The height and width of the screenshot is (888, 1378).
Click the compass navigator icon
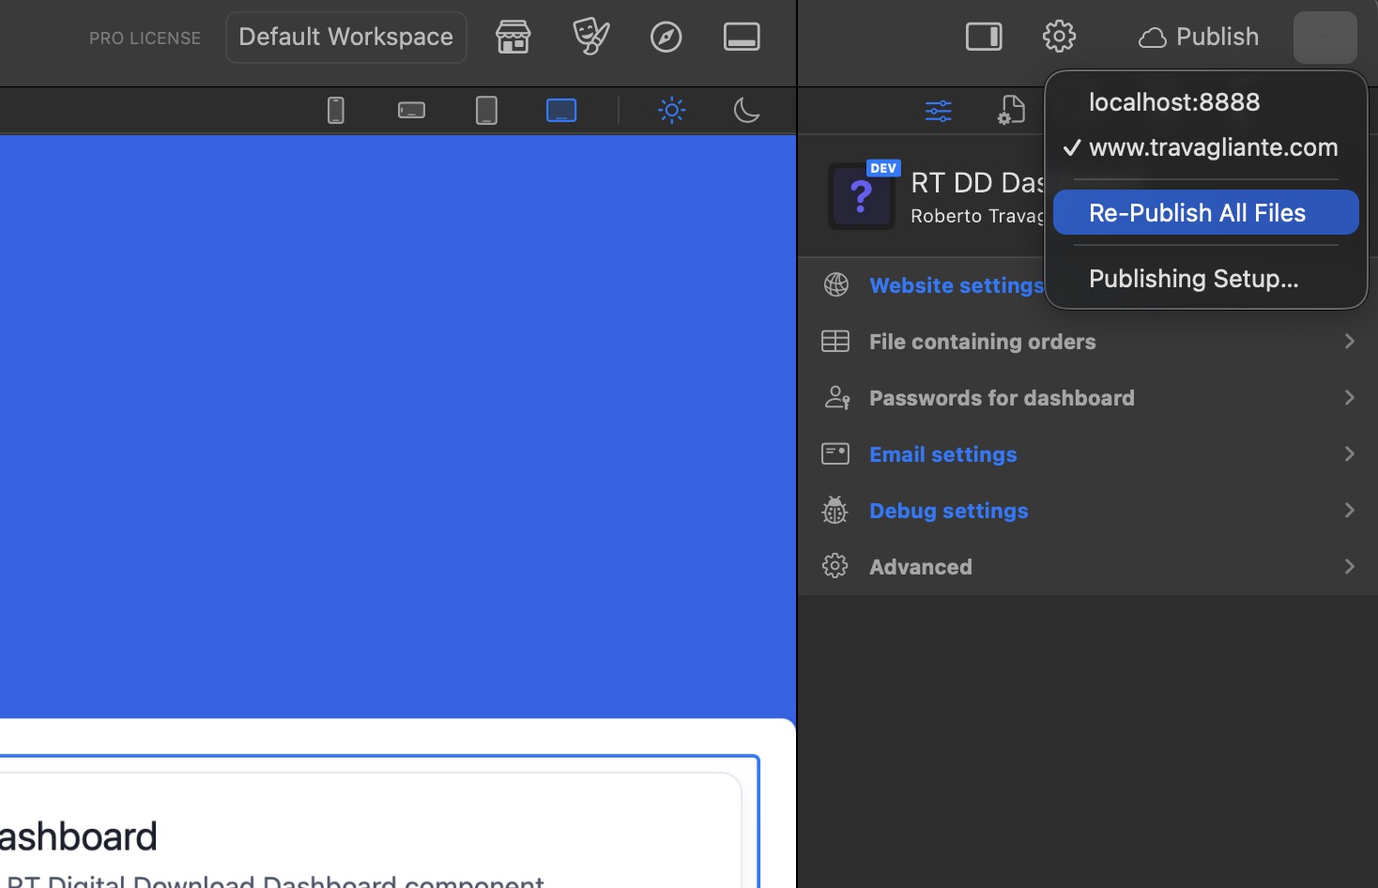click(666, 38)
